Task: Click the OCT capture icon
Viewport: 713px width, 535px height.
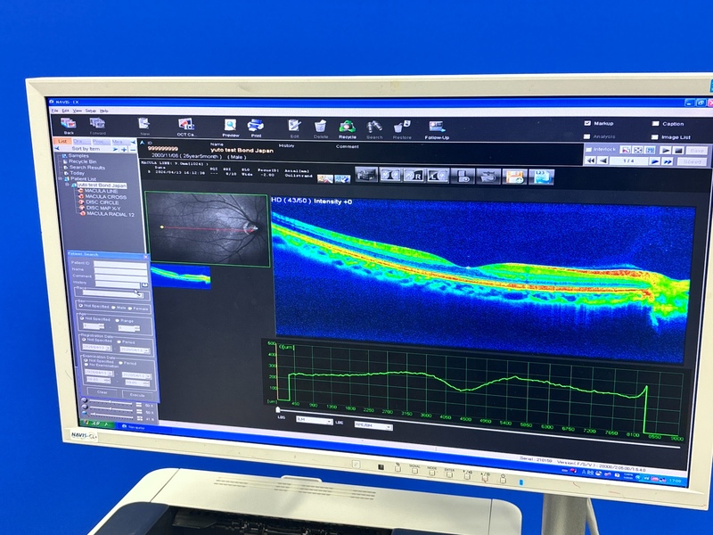Action: [185, 125]
